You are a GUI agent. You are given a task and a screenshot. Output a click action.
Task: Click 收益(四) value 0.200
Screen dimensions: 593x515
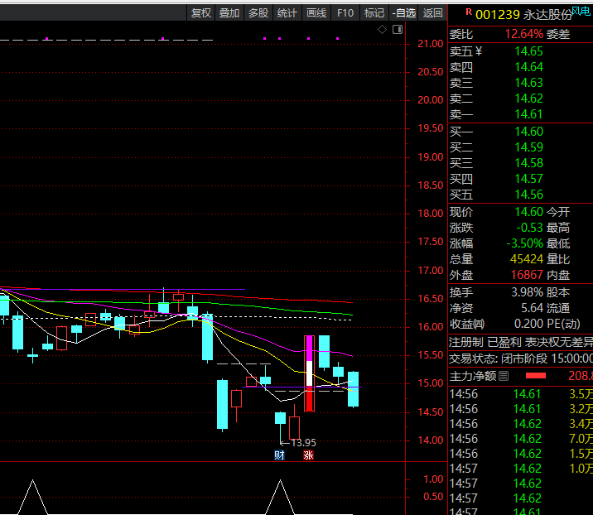[x=528, y=324]
